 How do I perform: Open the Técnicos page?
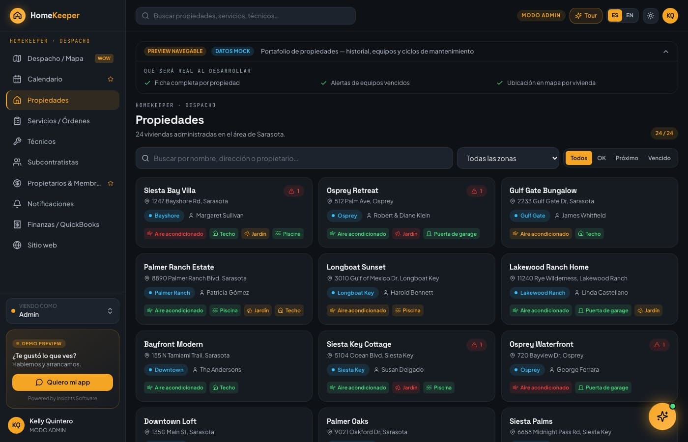pos(62,141)
